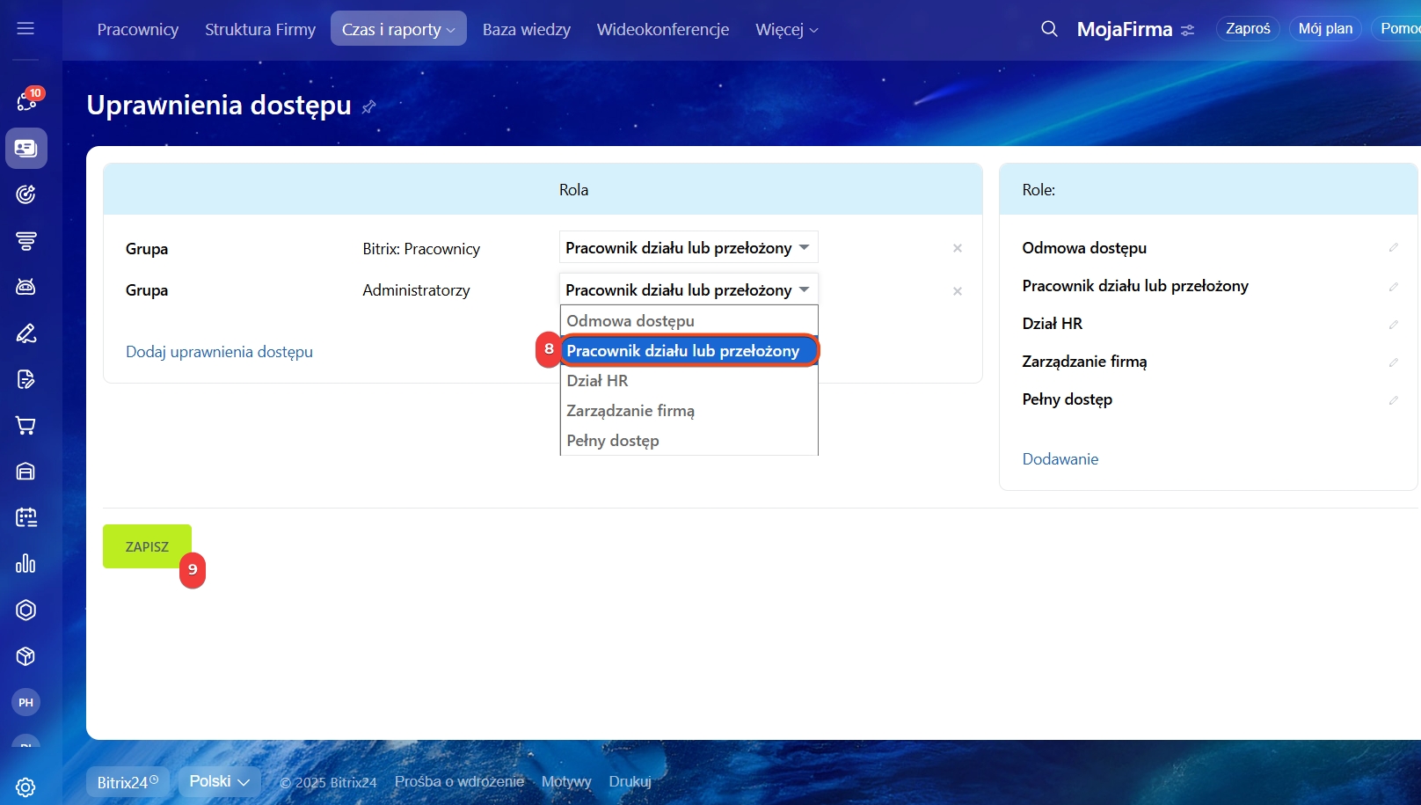1421x805 pixels.
Task: Edit the Dział HR role pencil icon
Action: [1393, 325]
